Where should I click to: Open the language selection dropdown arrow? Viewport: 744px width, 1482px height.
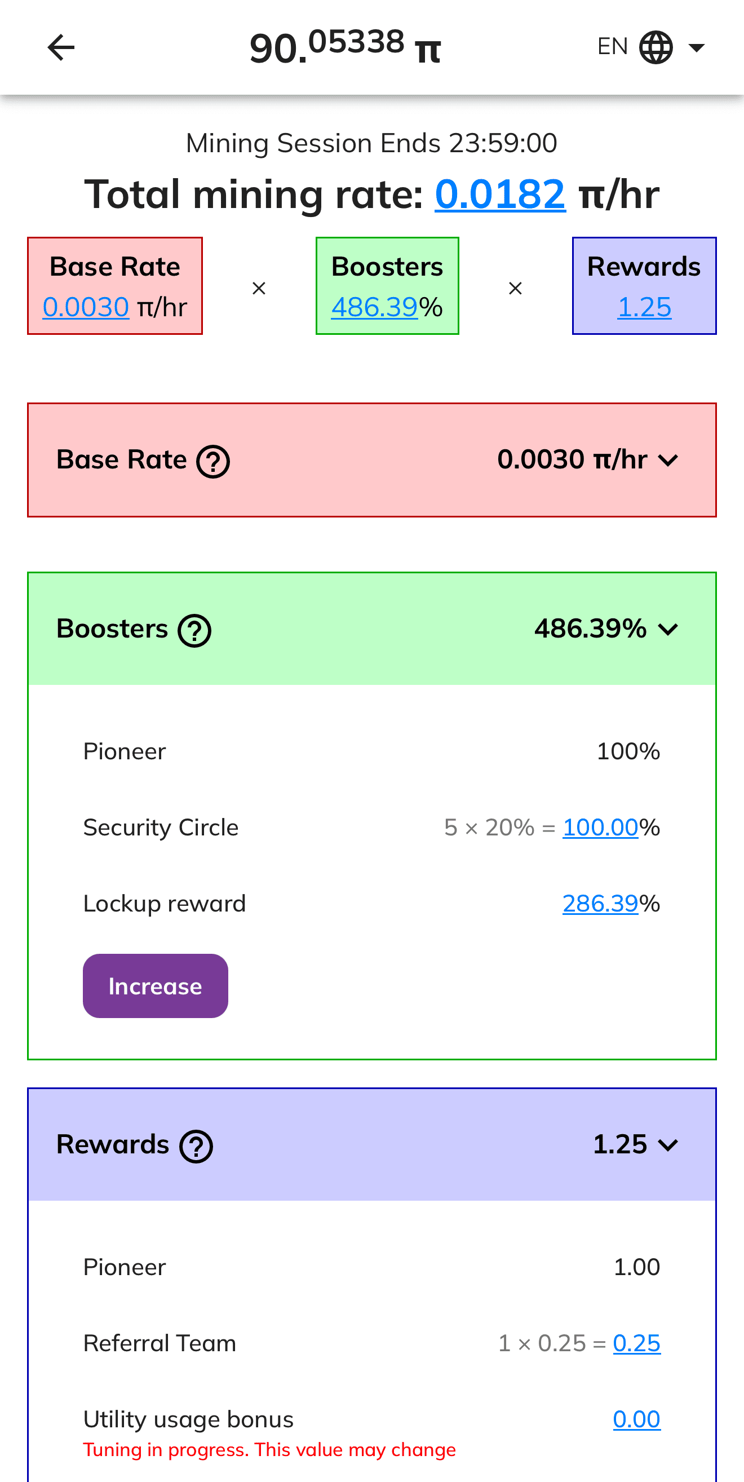pos(697,47)
